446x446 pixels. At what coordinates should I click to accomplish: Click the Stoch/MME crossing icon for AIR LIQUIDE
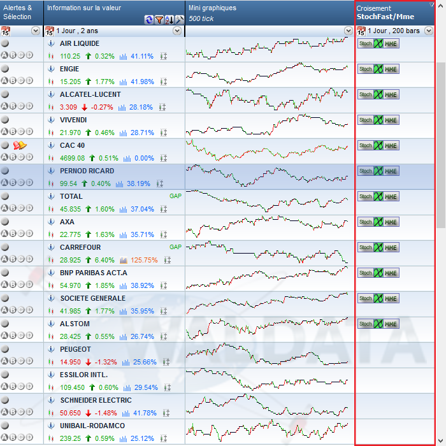coord(378,43)
